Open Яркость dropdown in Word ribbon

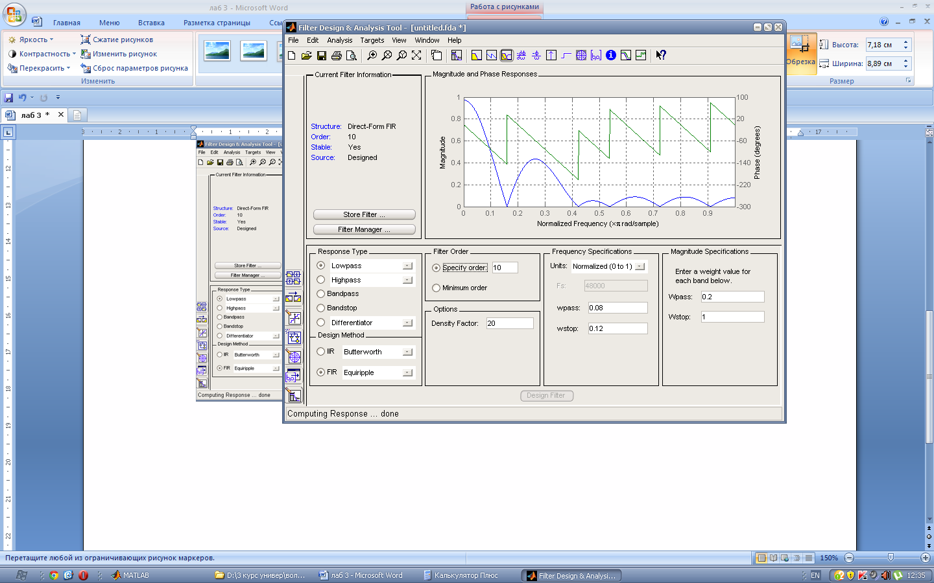(x=31, y=40)
